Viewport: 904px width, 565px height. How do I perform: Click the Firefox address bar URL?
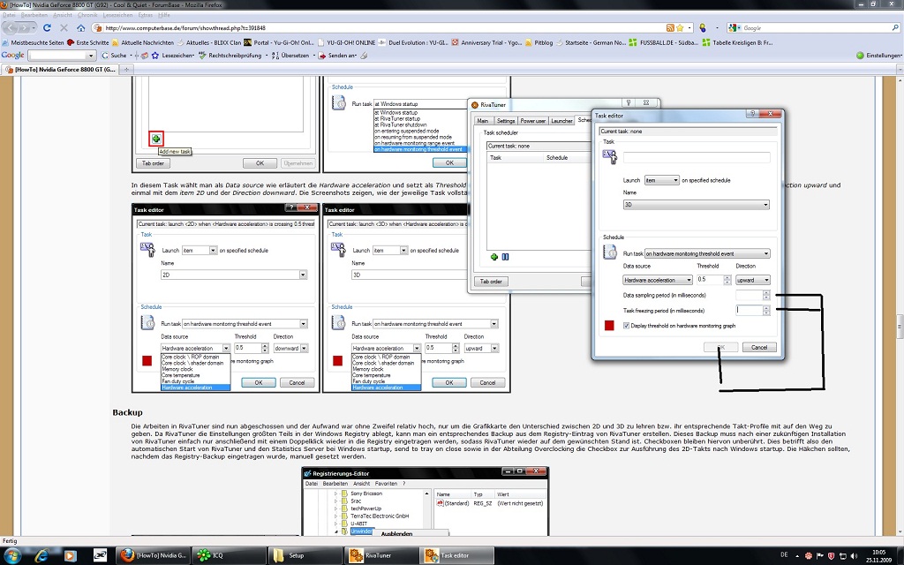point(378,27)
